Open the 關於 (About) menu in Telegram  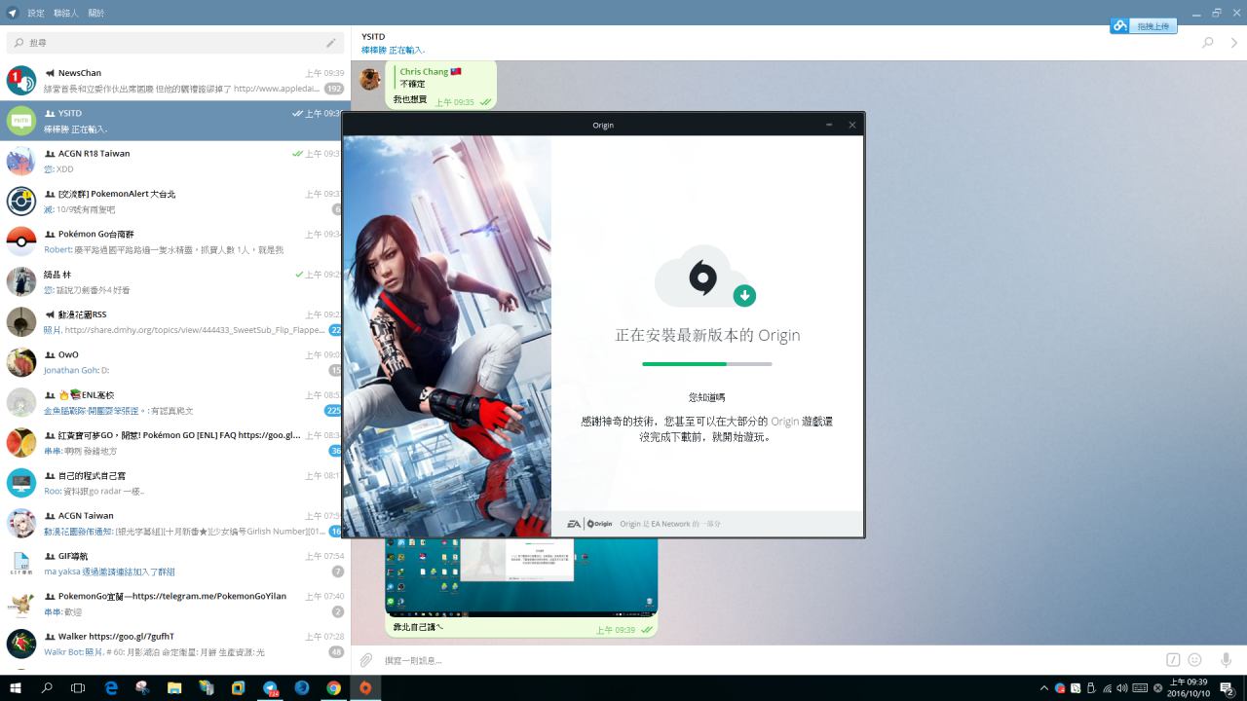tap(96, 13)
